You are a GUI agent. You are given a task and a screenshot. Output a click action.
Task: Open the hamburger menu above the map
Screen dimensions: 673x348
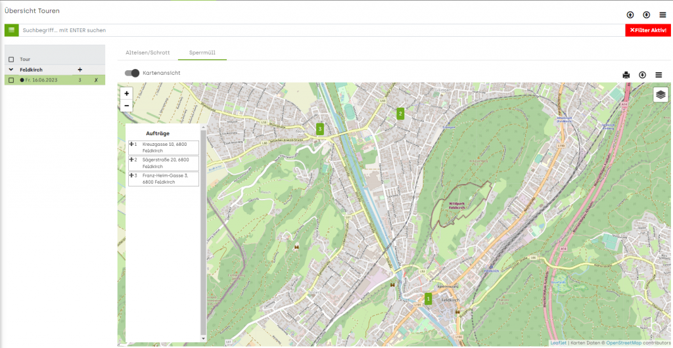(x=659, y=75)
